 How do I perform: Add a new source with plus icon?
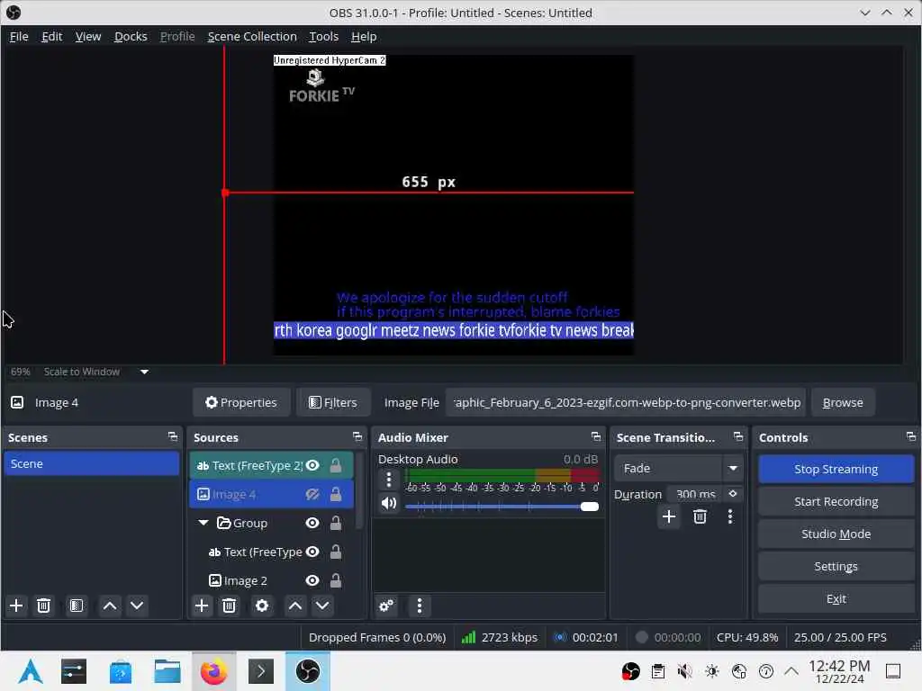click(x=202, y=606)
